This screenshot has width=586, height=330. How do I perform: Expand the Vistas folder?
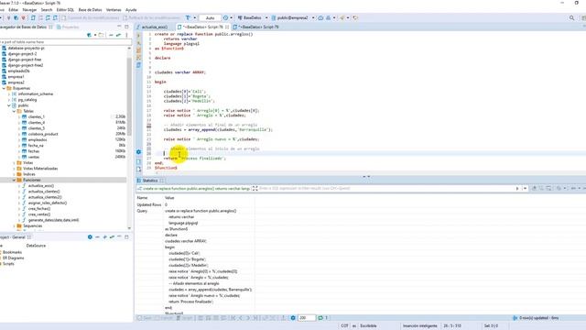coord(15,163)
